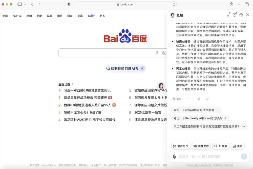Click the microphone icon for voice search
Image resolution: width=253 pixels, height=169 pixels.
pos(157,53)
